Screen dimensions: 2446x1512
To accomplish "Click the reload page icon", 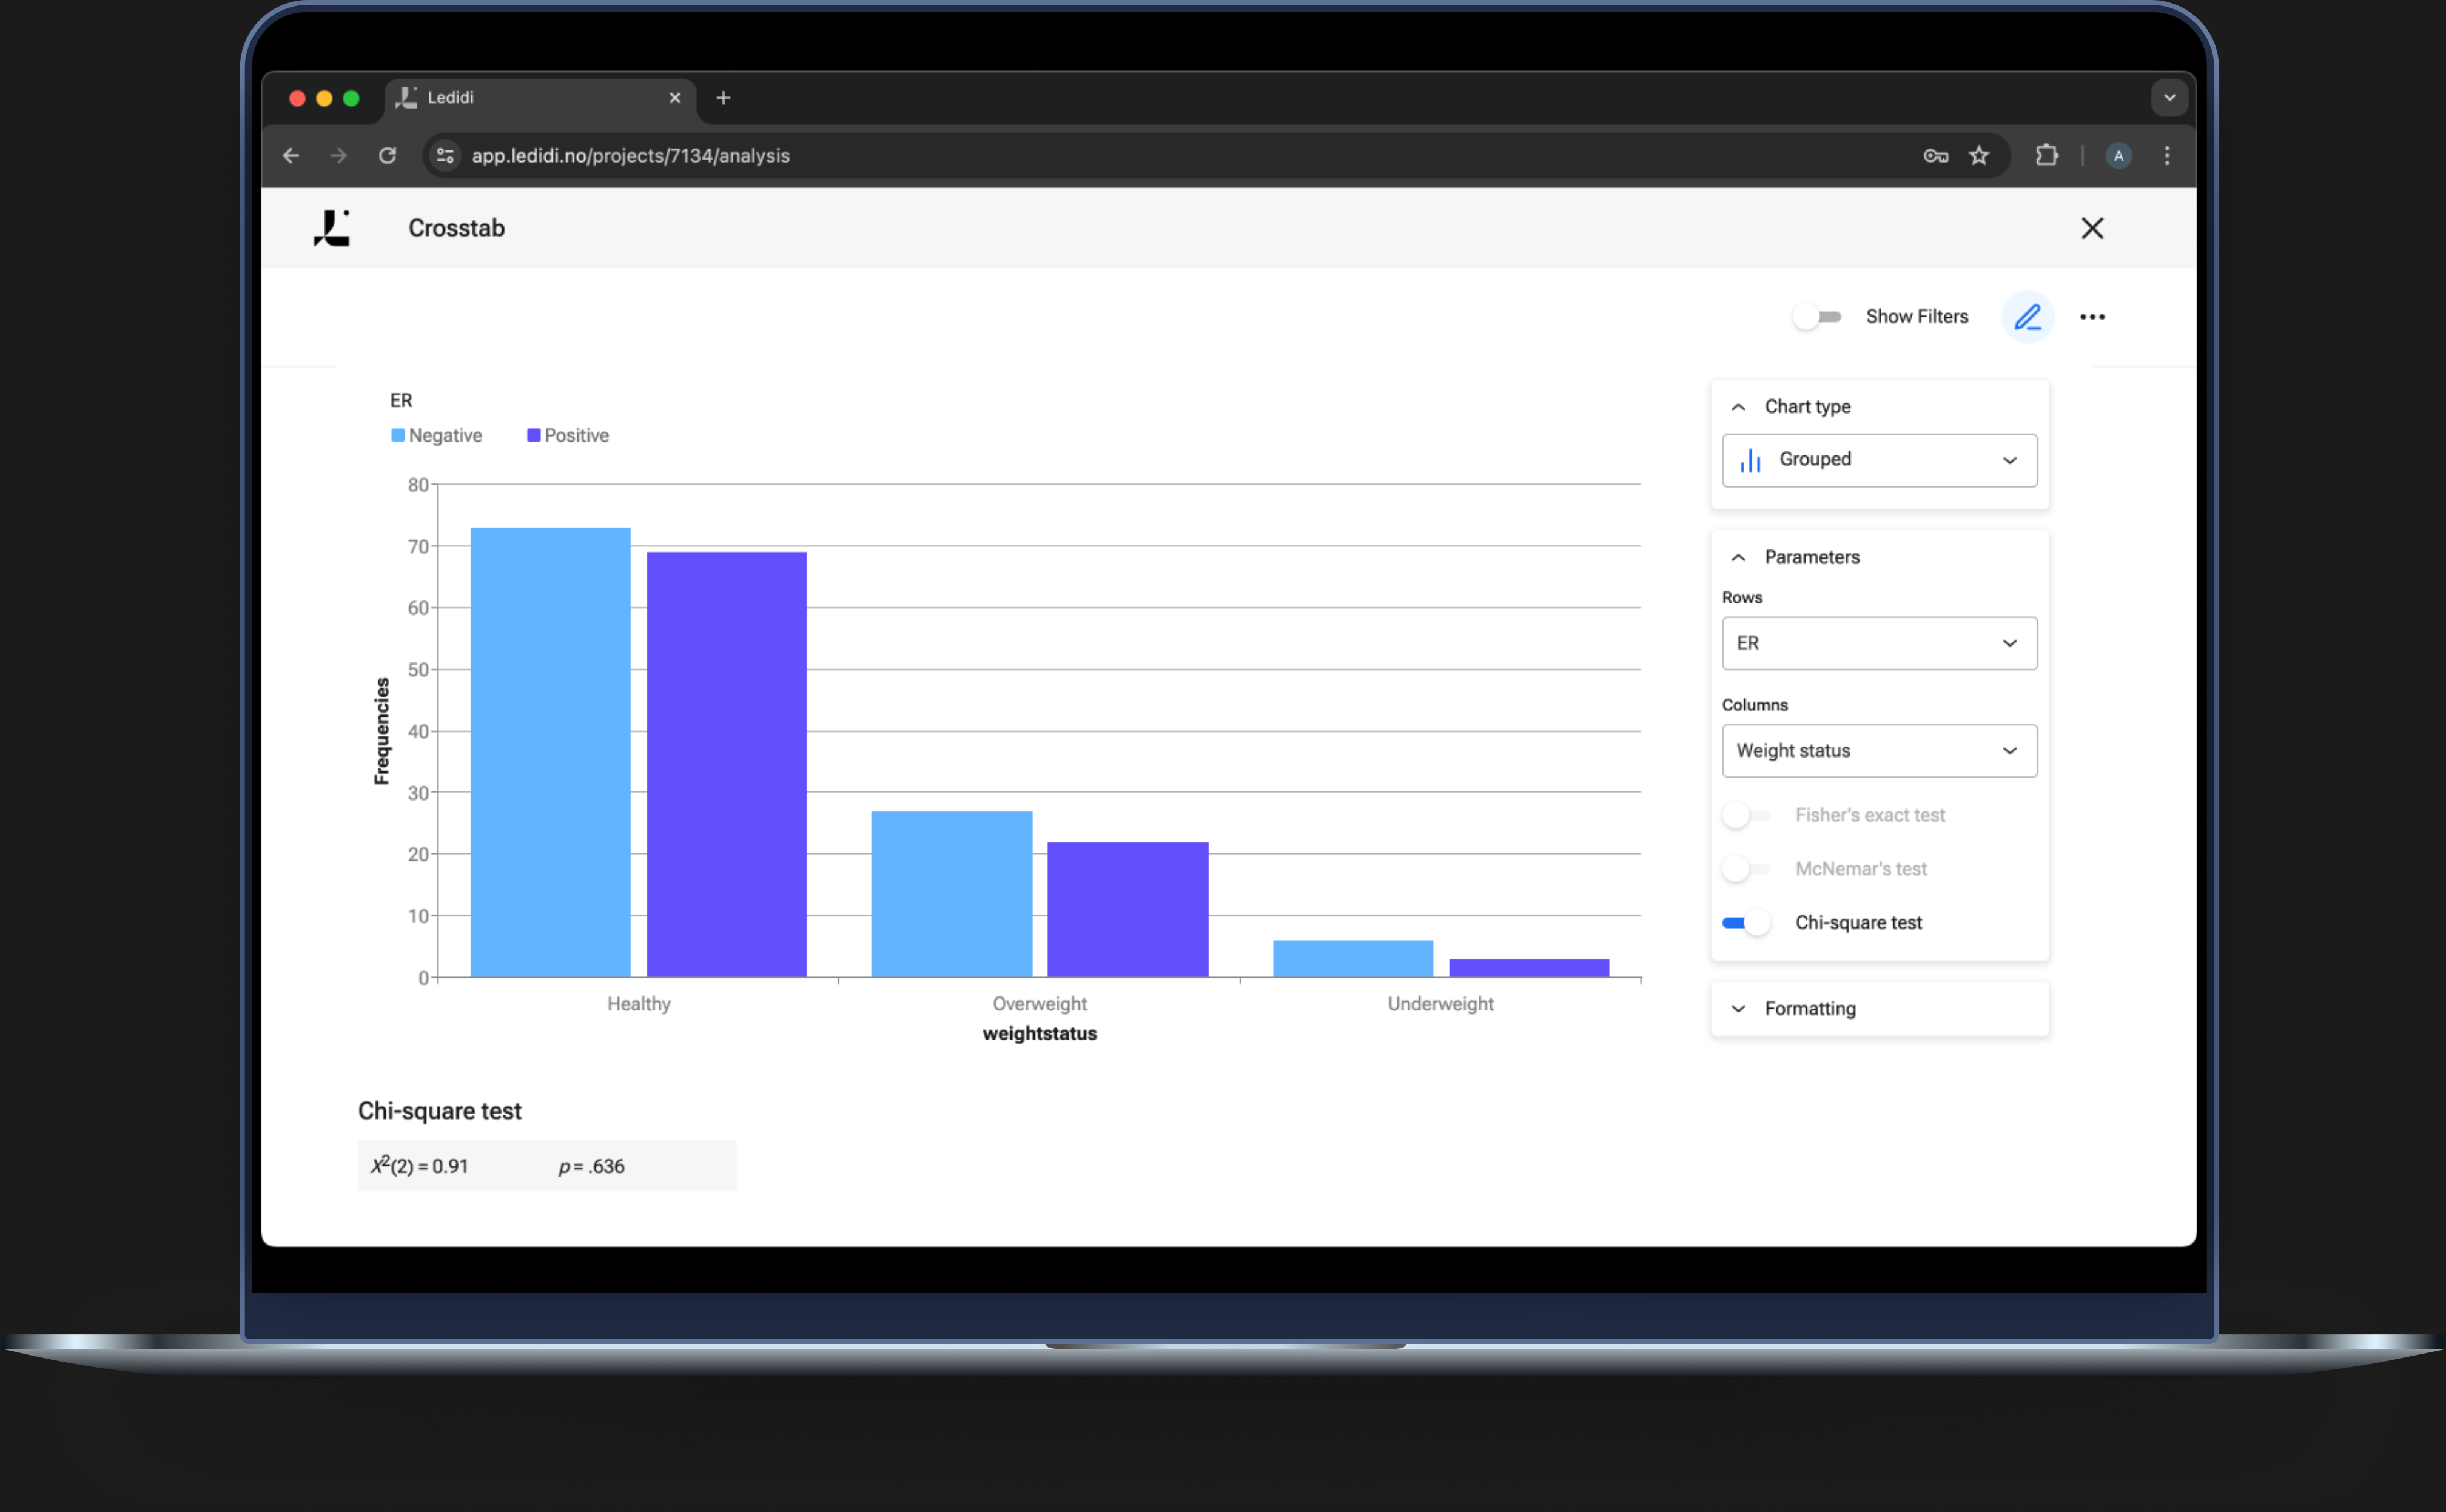I will point(388,156).
